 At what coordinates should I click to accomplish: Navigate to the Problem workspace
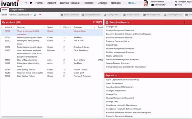point(88,3)
